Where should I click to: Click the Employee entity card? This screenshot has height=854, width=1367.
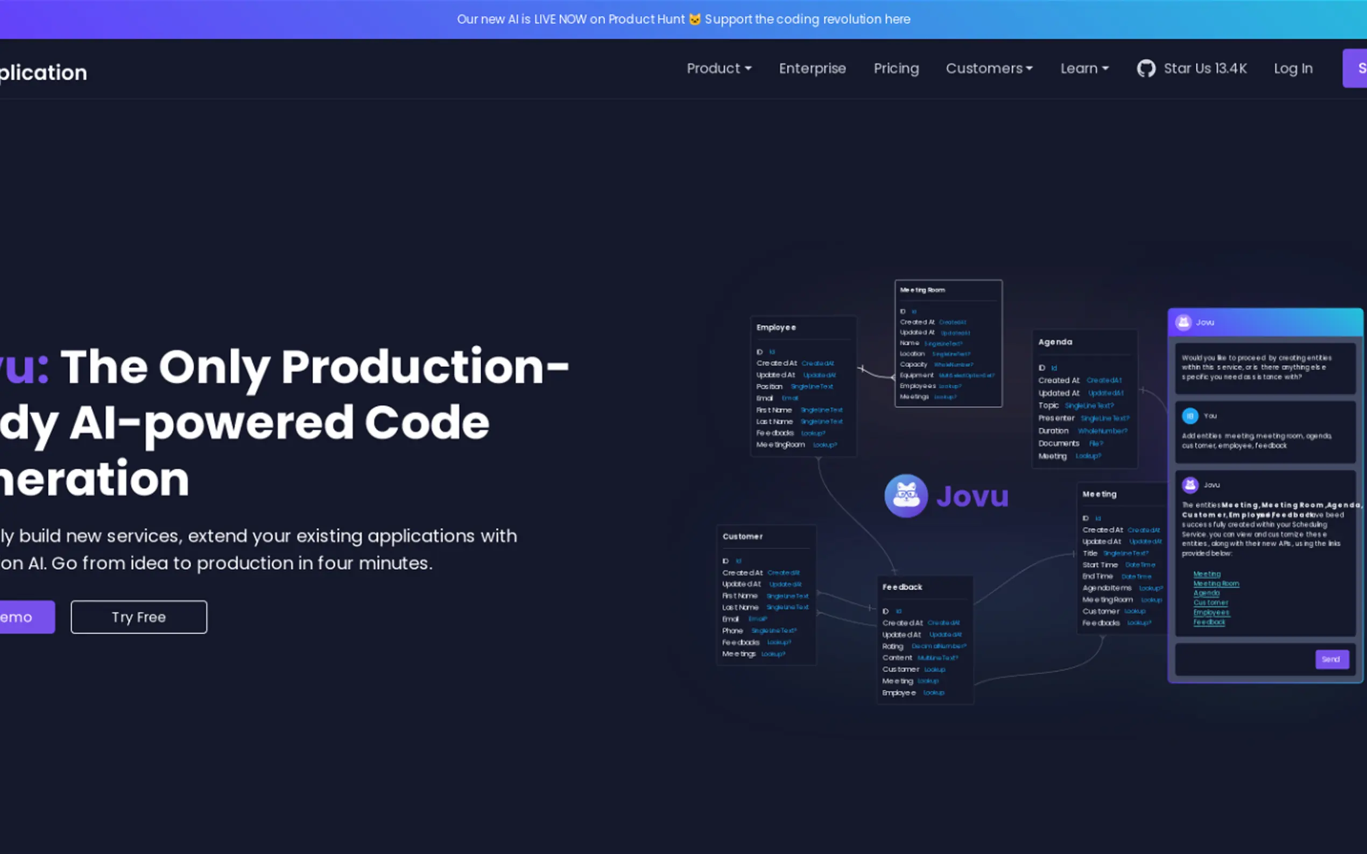pos(803,386)
